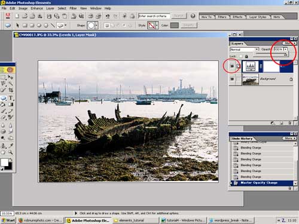
Task: Select the Dodge tool
Action: (x=3, y=138)
